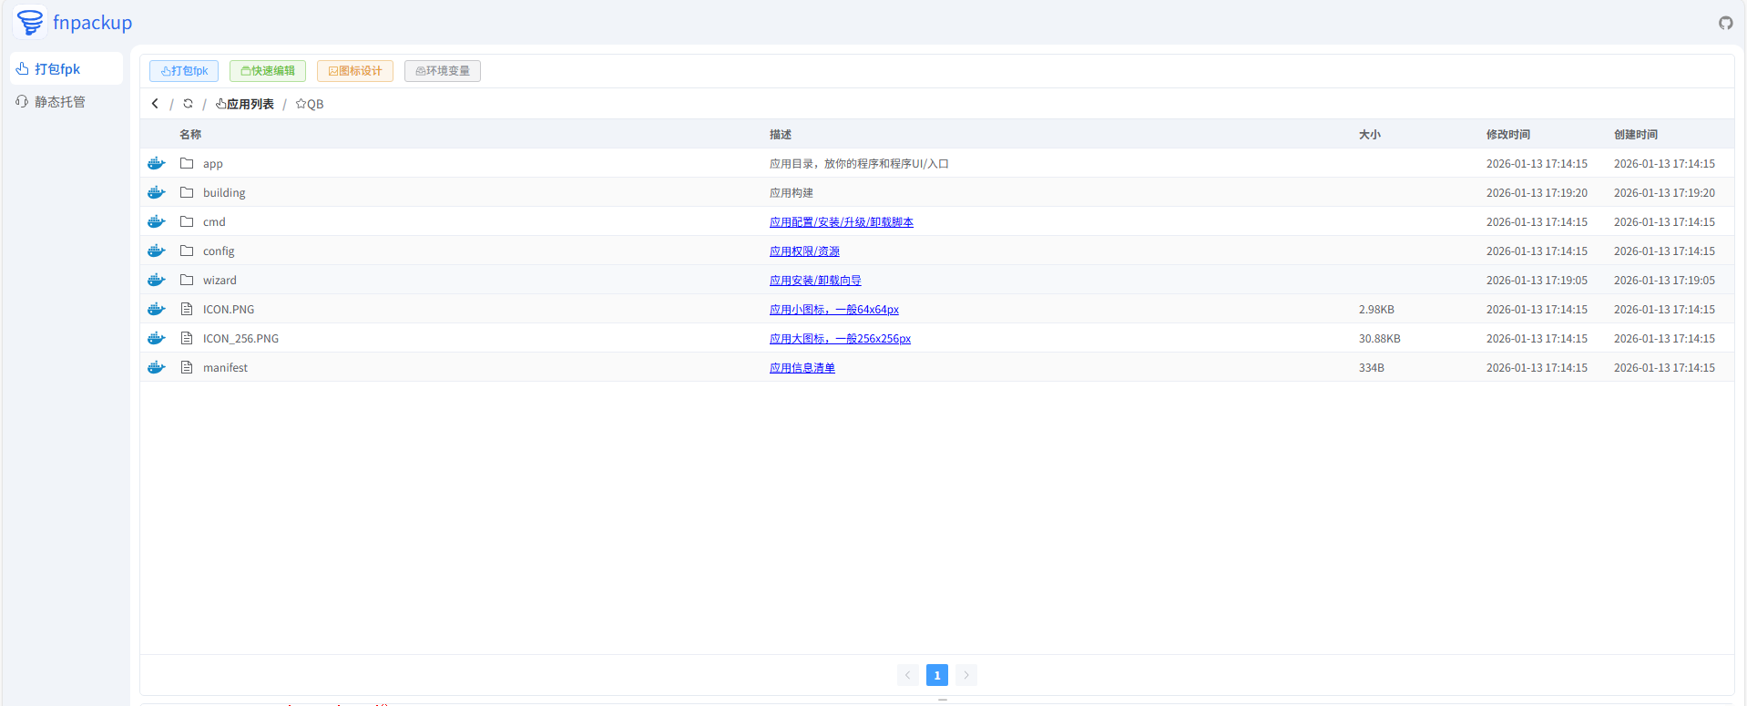Click the docker icon in the app row

pos(157,163)
